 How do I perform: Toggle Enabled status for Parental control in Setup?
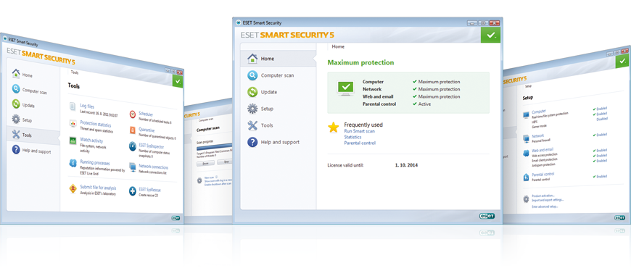coord(600,177)
